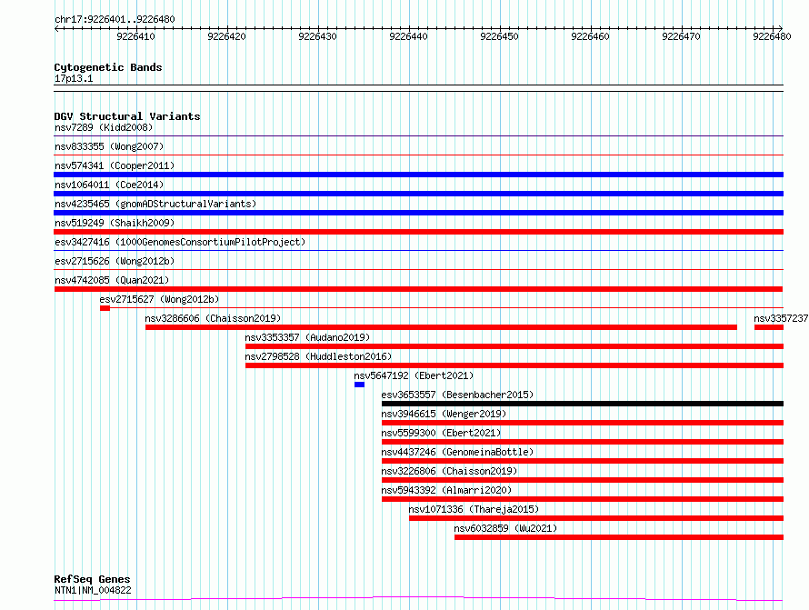Click the red nsv1071336 (Thareja2015) bar
The image size is (809, 610).
click(x=596, y=518)
